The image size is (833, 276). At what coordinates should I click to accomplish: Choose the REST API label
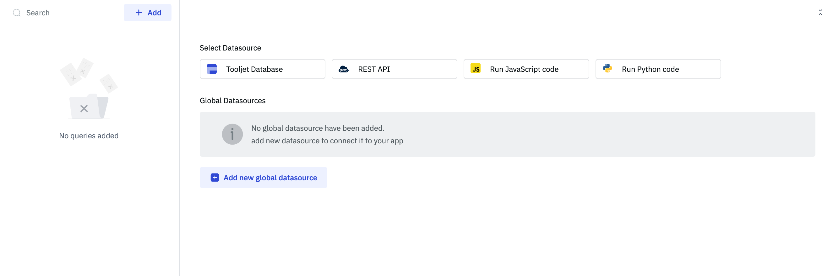coord(374,69)
